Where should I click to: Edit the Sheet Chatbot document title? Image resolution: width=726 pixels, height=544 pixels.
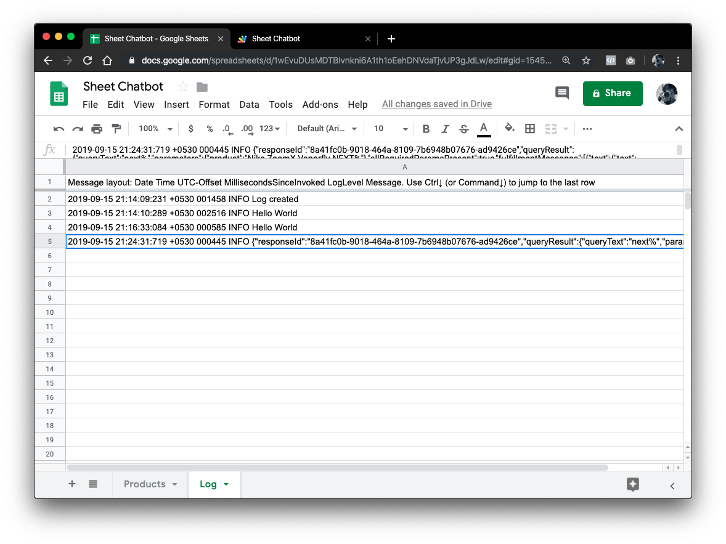coord(123,87)
